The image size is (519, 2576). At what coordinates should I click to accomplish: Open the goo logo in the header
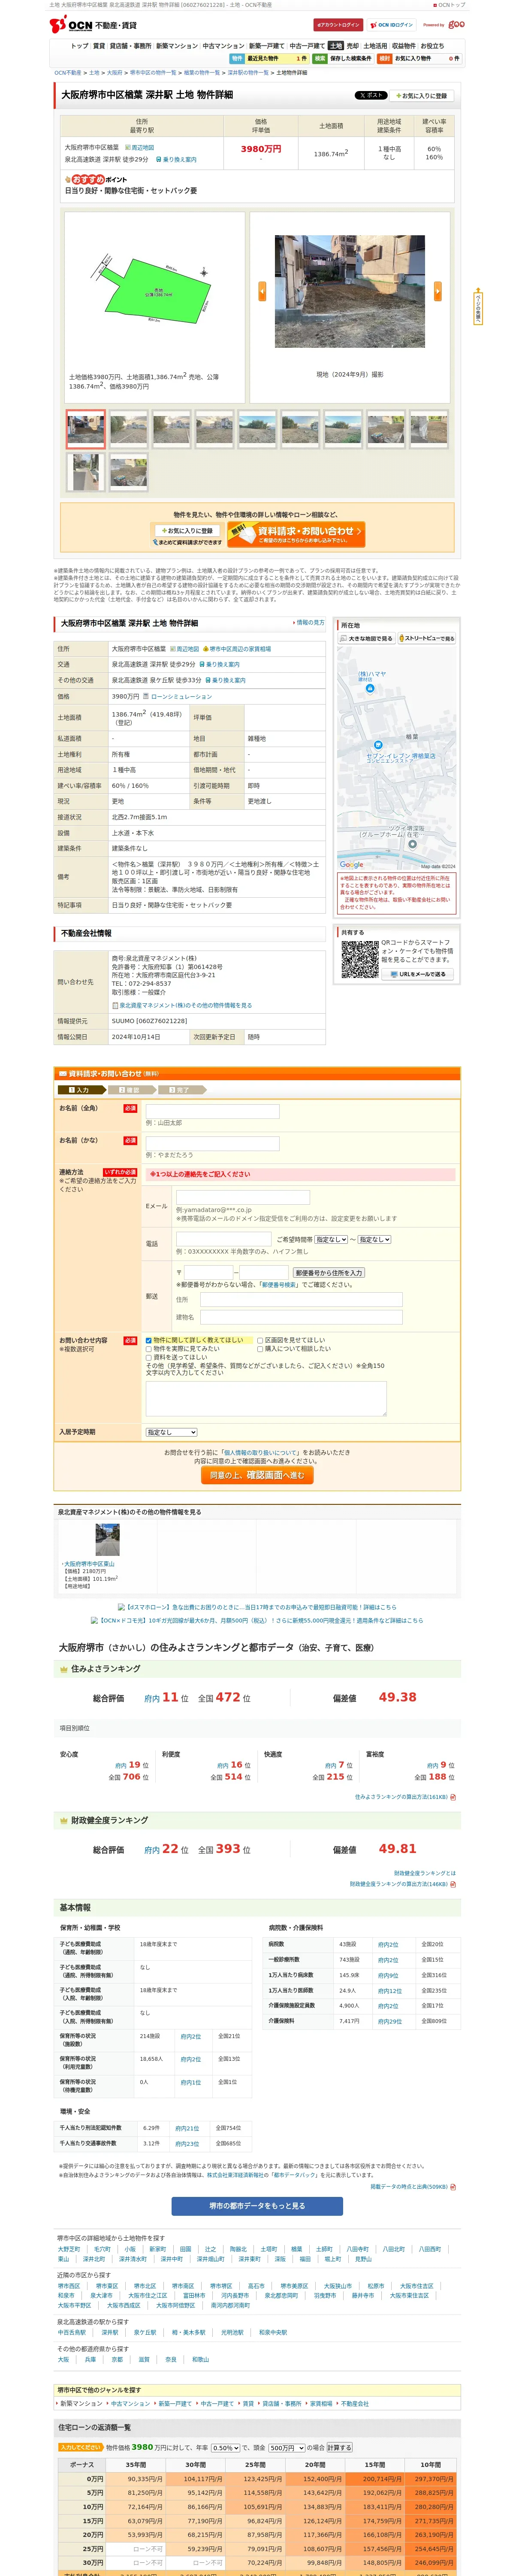(456, 25)
